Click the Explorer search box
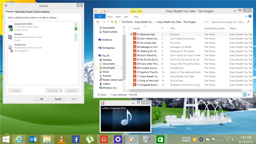 point(230,22)
